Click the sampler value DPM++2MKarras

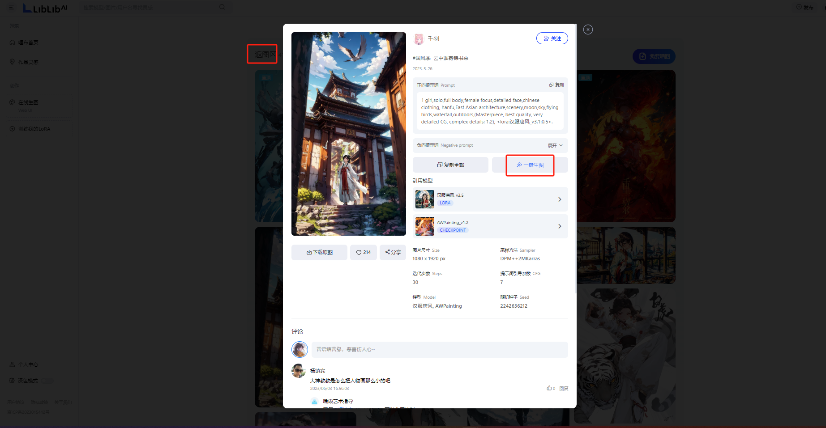click(520, 258)
